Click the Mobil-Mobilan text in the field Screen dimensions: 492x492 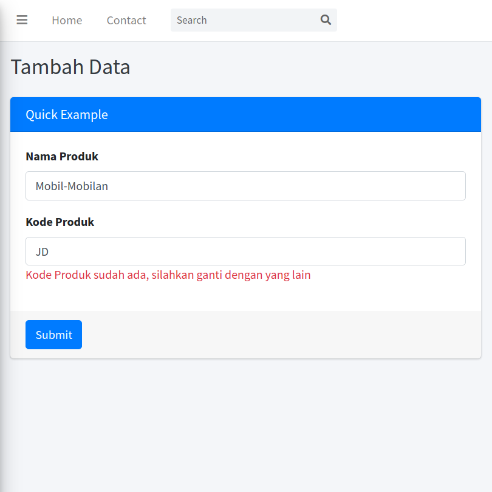click(72, 186)
